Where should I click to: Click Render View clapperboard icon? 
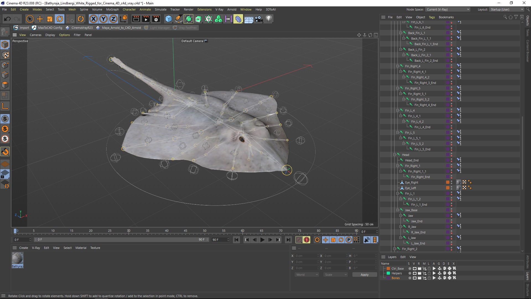(x=136, y=19)
